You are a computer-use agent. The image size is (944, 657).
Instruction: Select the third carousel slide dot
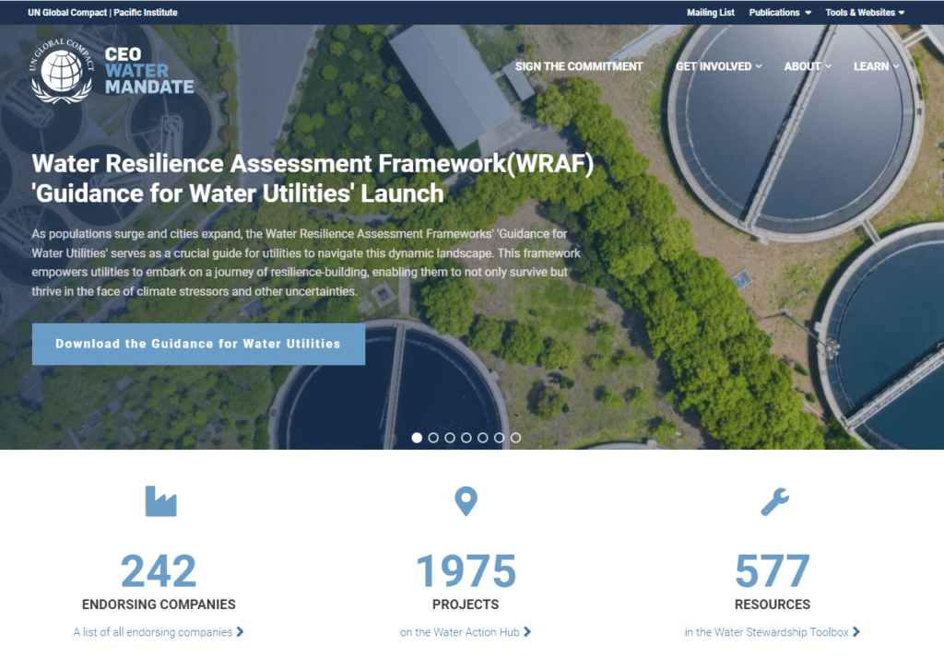click(450, 438)
